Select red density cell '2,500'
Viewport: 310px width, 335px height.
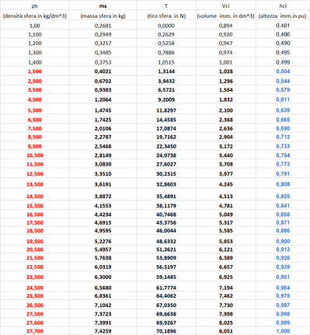35,81
